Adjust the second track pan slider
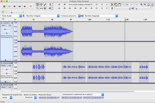 point(7,73)
